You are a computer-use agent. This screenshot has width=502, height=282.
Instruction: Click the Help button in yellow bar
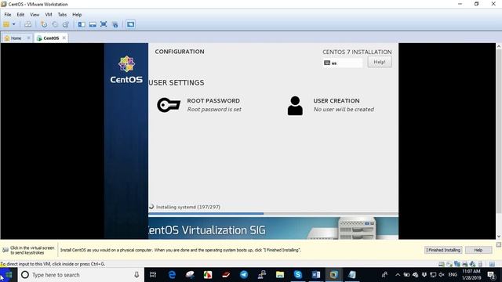(x=478, y=250)
